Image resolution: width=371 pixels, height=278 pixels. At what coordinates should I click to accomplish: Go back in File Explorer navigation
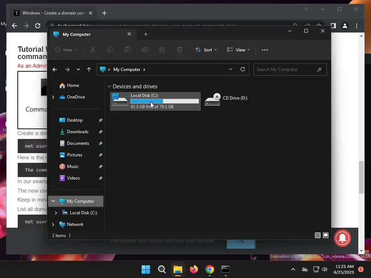click(55, 69)
